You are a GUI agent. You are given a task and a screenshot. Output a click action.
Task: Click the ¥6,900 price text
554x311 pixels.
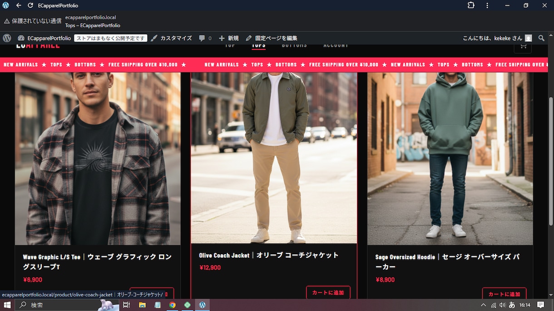[33, 280]
